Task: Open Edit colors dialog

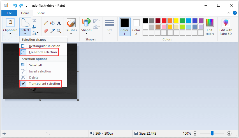Action: coord(210,27)
